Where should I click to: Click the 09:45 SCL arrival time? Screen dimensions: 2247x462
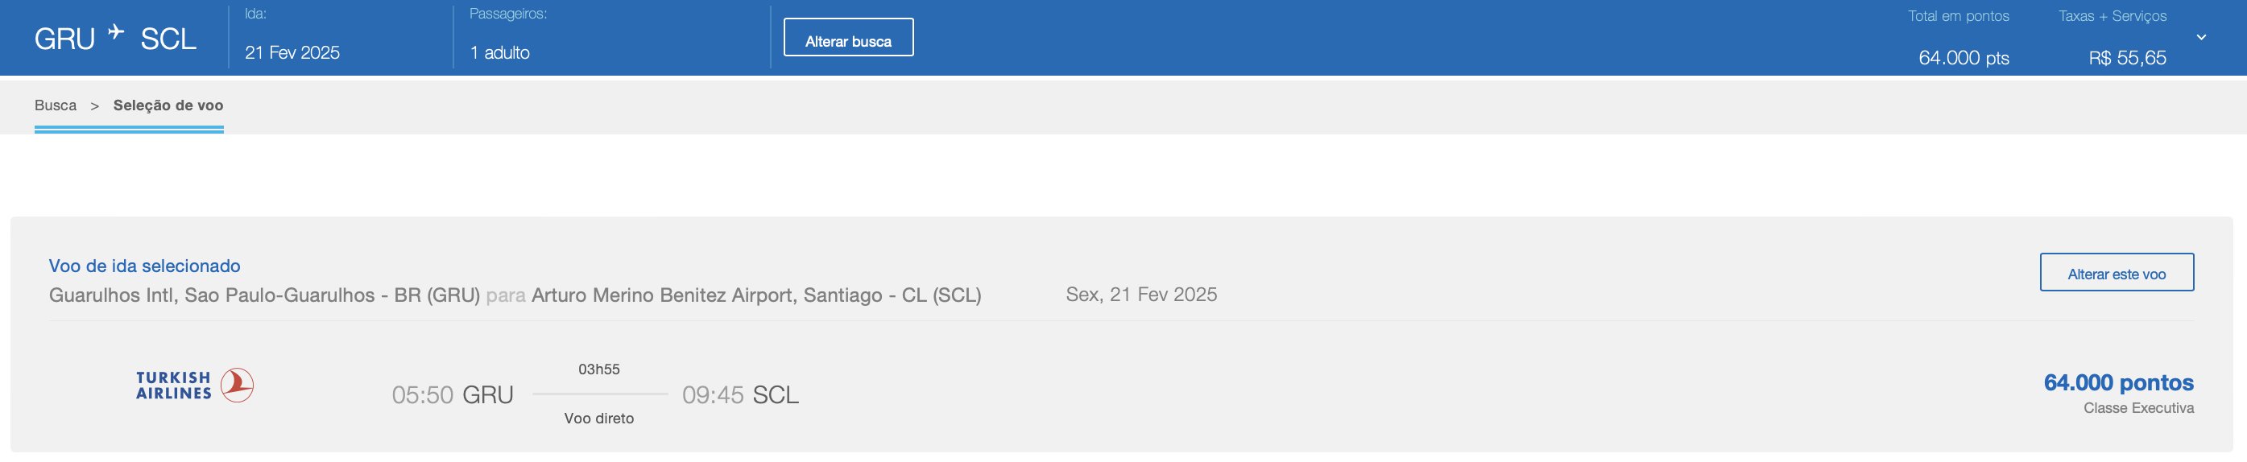click(x=741, y=395)
